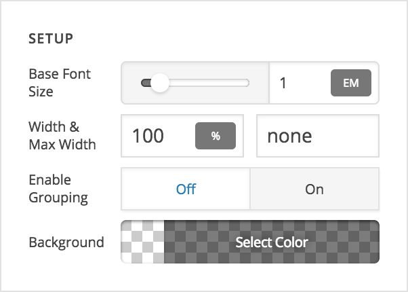Click the Width & Max Width label
This screenshot has height=292, width=408.
click(62, 136)
